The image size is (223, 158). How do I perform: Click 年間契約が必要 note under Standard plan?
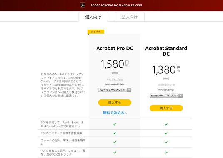166,85
